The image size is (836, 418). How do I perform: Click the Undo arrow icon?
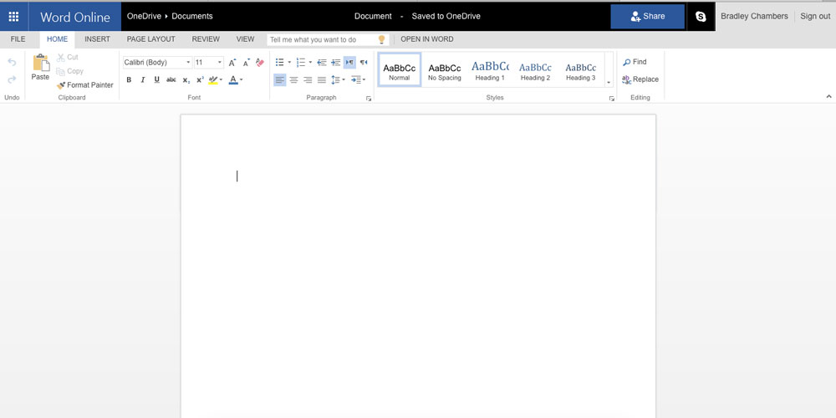tap(12, 63)
